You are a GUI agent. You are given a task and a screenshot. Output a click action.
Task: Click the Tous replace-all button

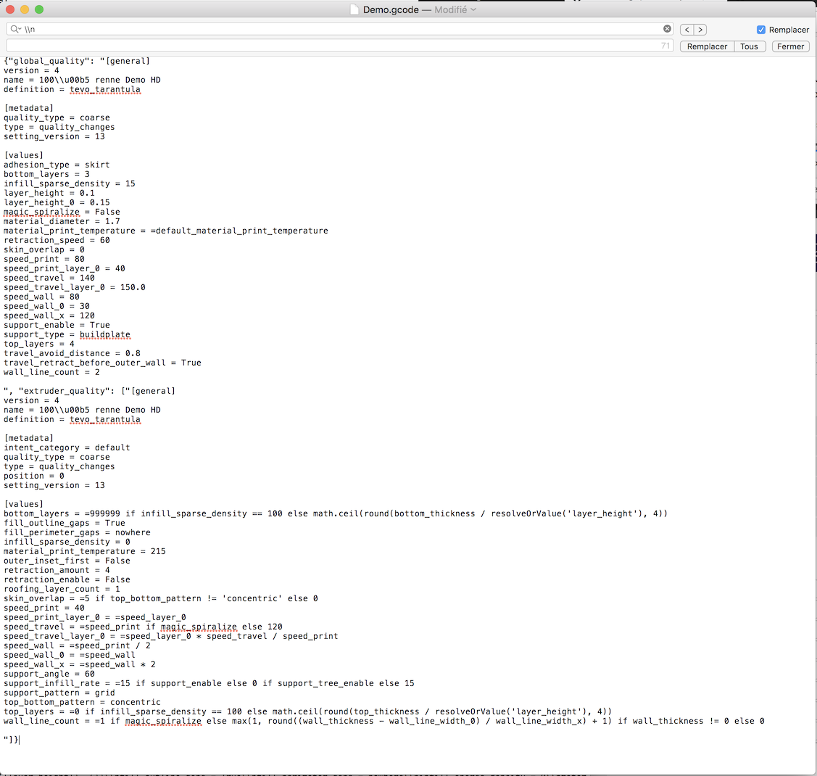[750, 46]
